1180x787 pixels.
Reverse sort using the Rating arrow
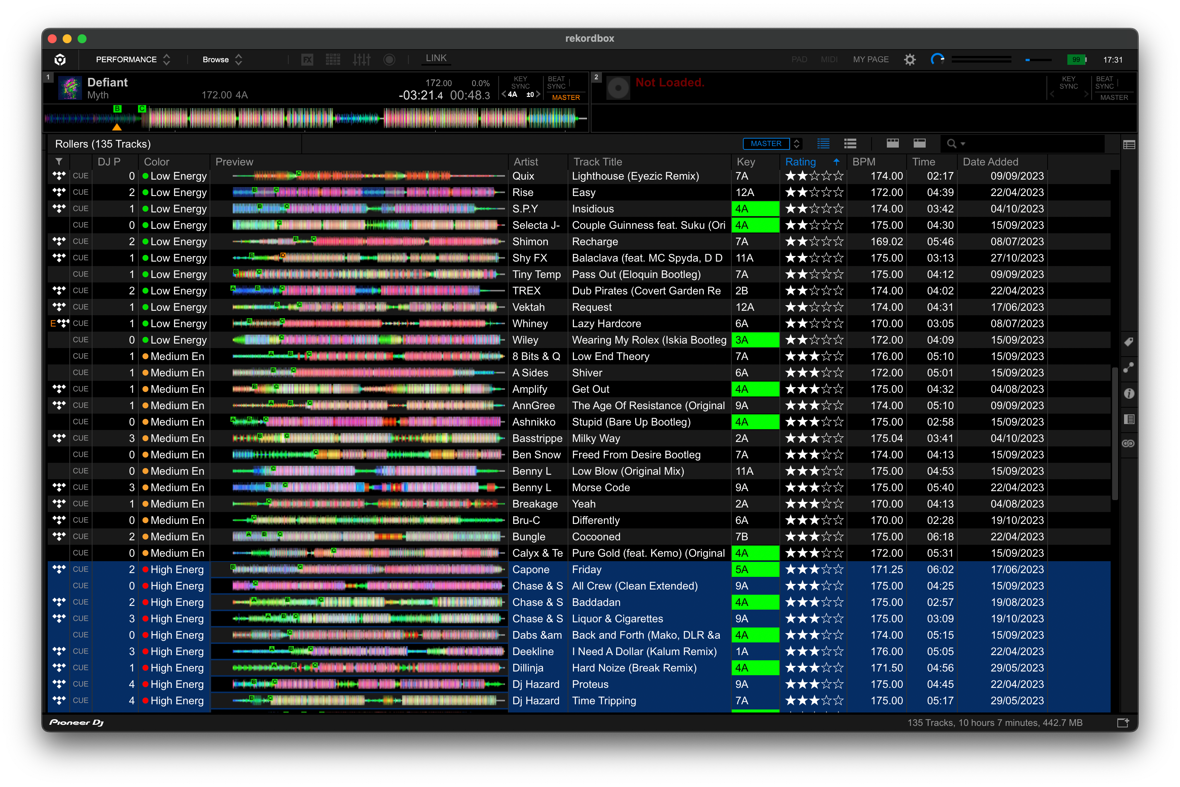click(837, 162)
